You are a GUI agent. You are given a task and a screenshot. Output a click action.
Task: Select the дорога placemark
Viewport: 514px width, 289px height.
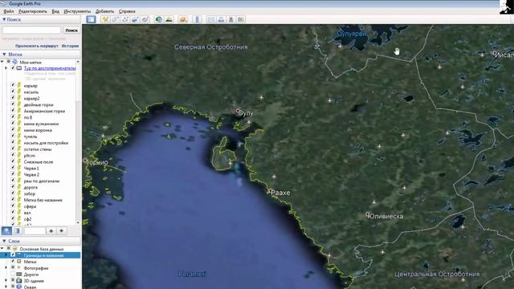(x=31, y=187)
